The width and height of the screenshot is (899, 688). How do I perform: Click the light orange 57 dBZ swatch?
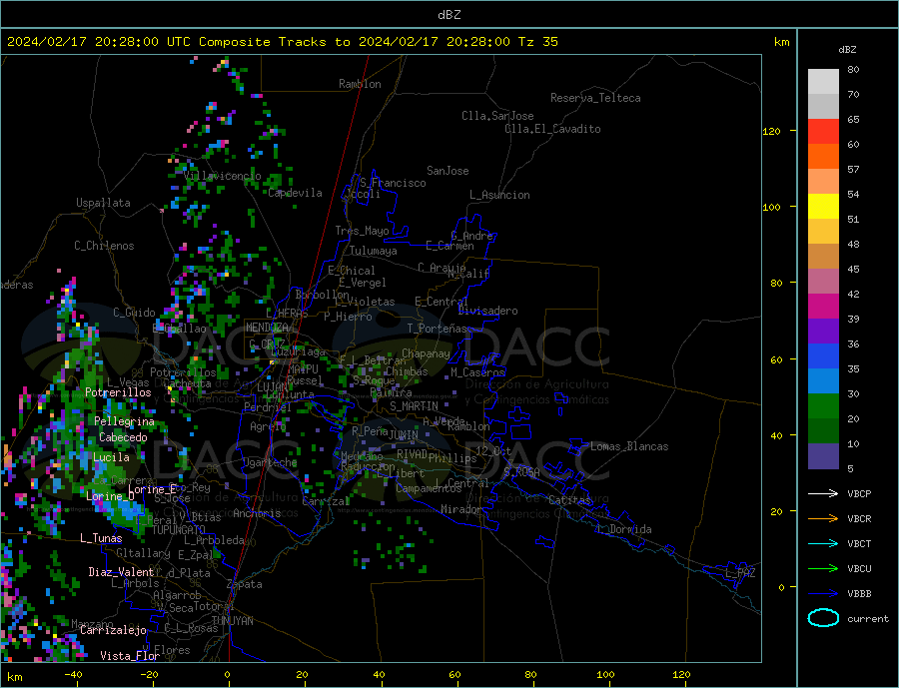[823, 181]
